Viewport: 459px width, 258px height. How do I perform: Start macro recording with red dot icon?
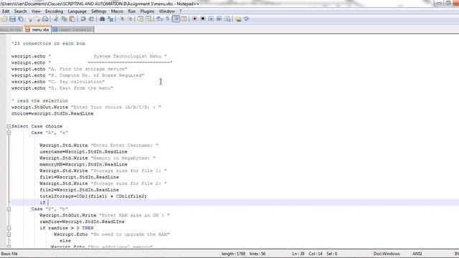194,19
